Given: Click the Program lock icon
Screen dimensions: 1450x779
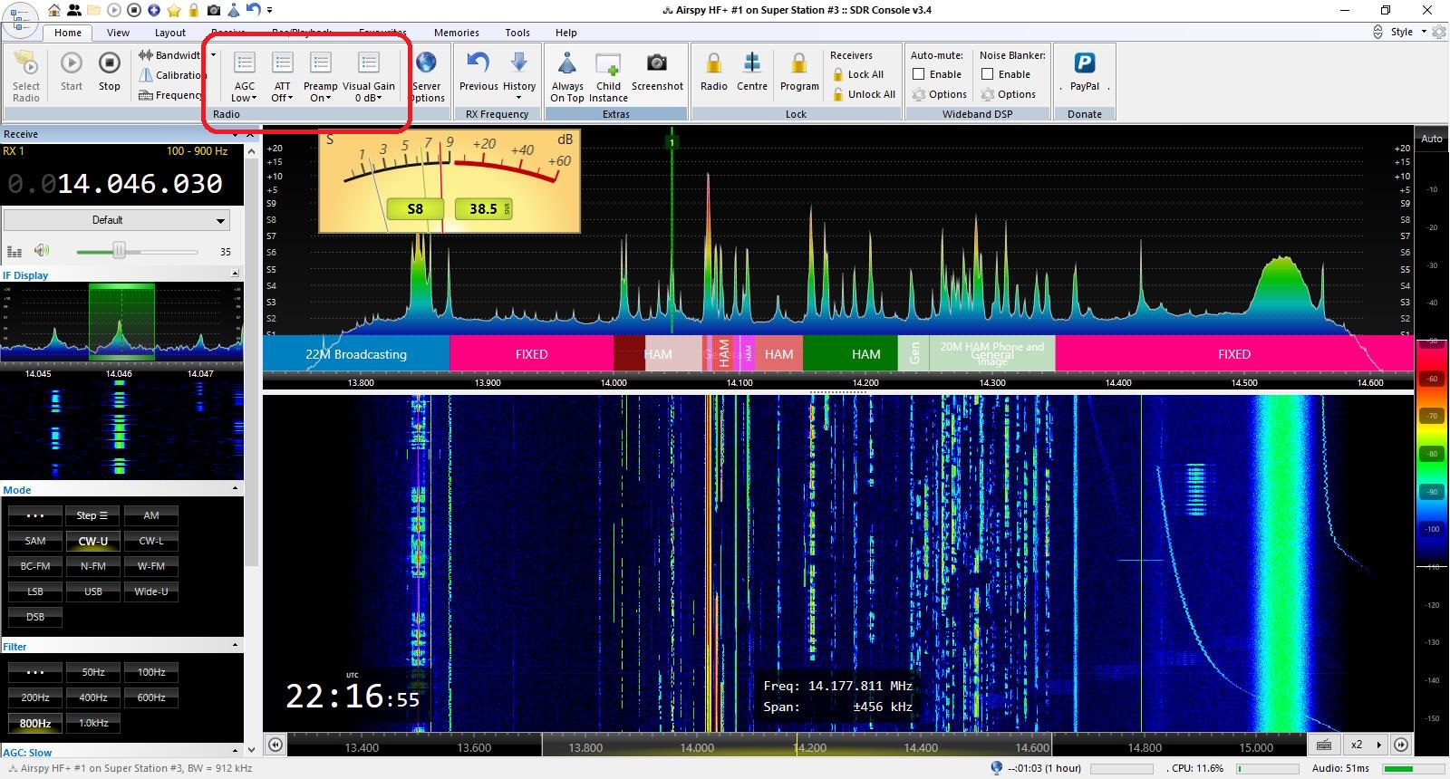Looking at the screenshot, I should pos(798,63).
